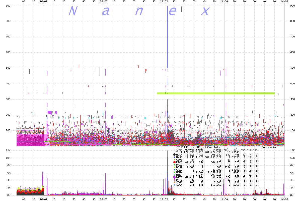Select the NTRF exchange label
The height and width of the screenshot is (201, 301).
click(x=179, y=175)
